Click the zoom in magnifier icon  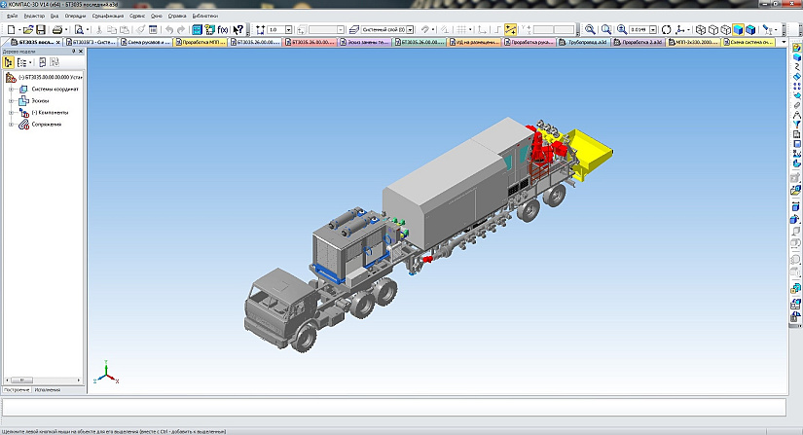click(x=591, y=30)
